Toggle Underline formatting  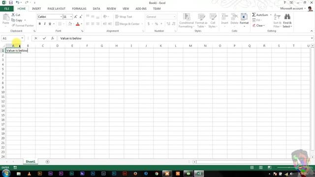coord(50,24)
